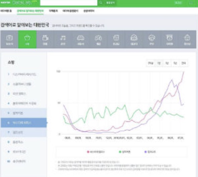Select the first period range button 1개월
198x177 pixels.
coord(151,63)
